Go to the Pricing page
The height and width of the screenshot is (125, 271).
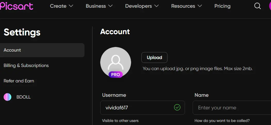point(222,6)
